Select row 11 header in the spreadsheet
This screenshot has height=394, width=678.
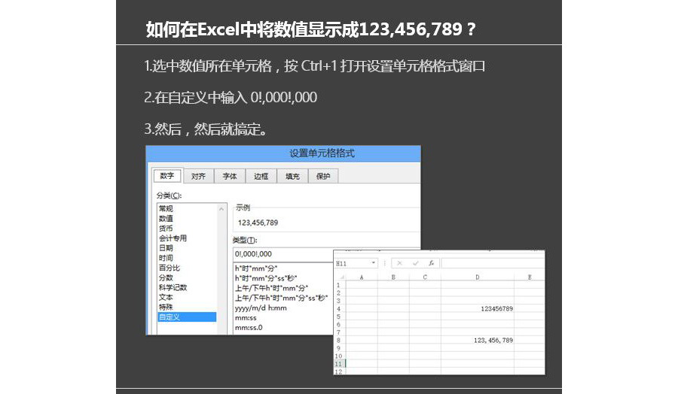pyautogui.click(x=340, y=364)
